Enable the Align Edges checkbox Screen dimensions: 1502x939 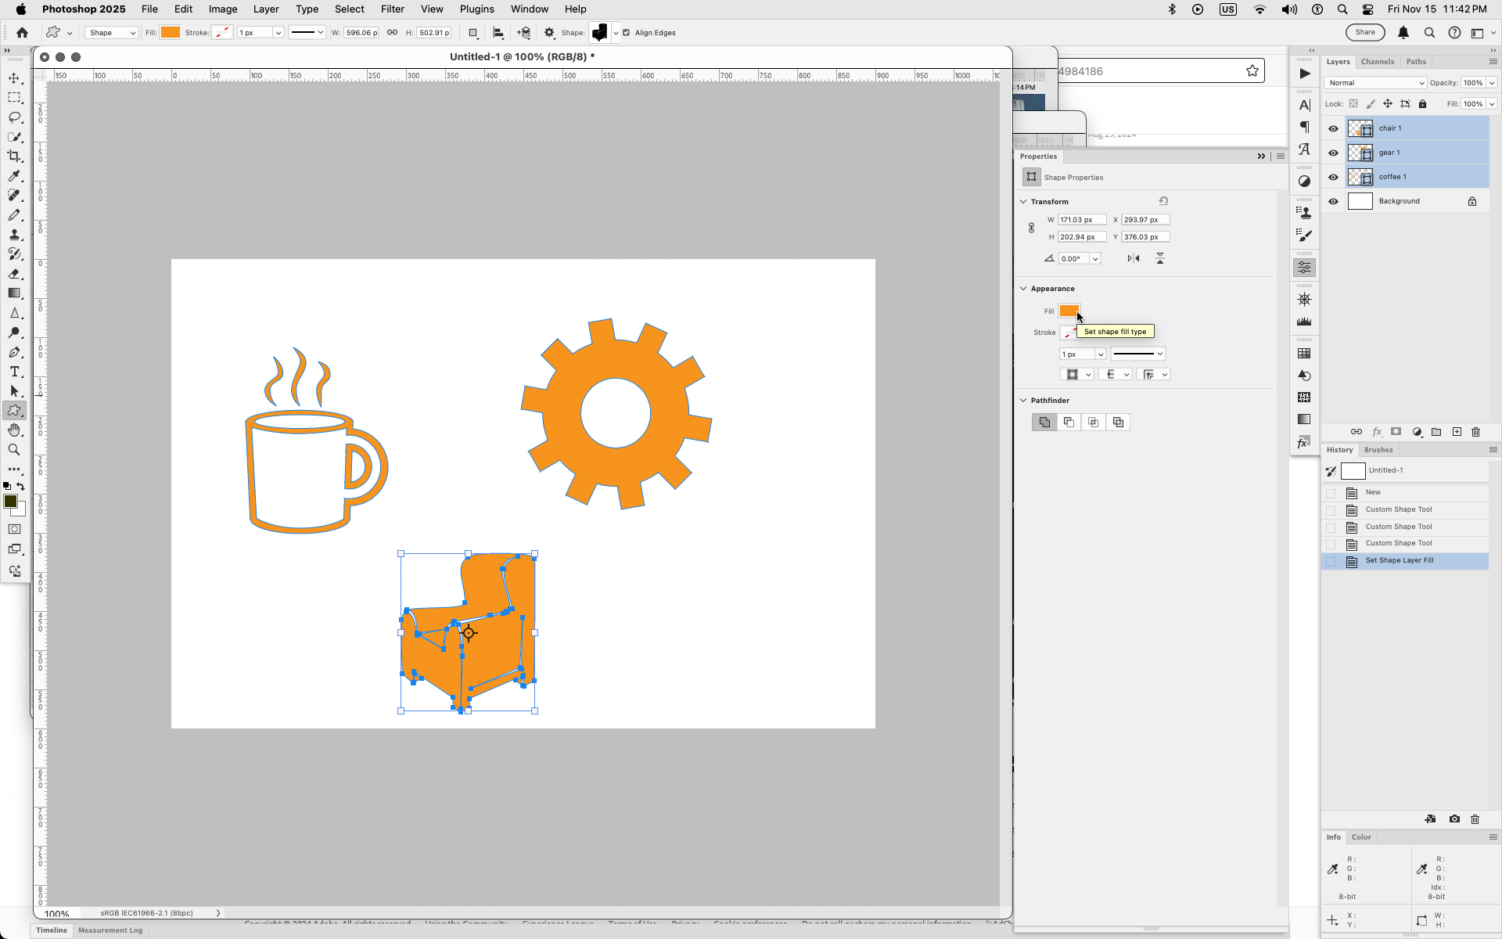pyautogui.click(x=624, y=33)
